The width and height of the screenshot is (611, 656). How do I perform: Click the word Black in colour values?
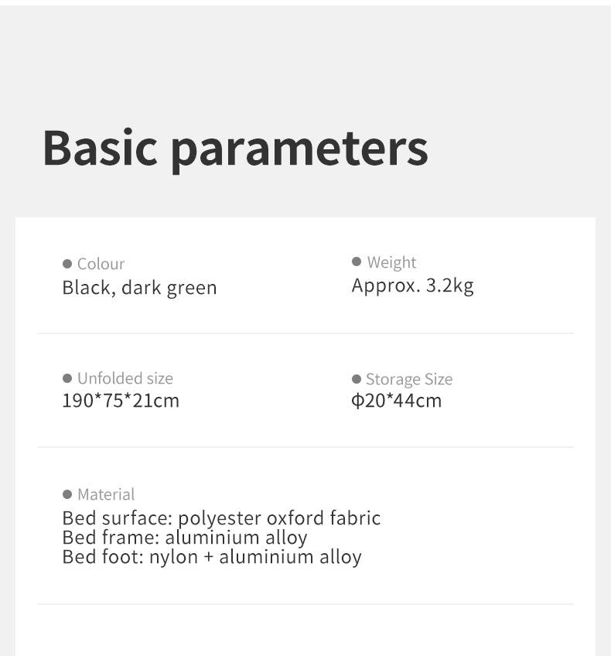pos(87,288)
